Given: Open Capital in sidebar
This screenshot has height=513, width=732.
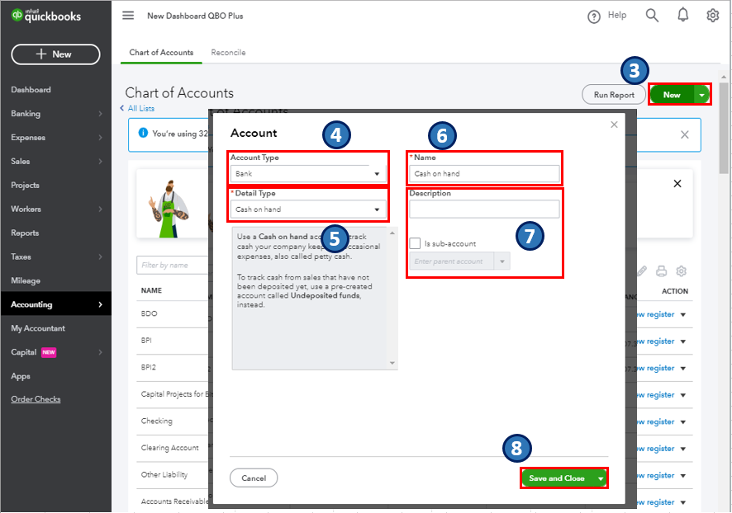Looking at the screenshot, I should coord(24,352).
